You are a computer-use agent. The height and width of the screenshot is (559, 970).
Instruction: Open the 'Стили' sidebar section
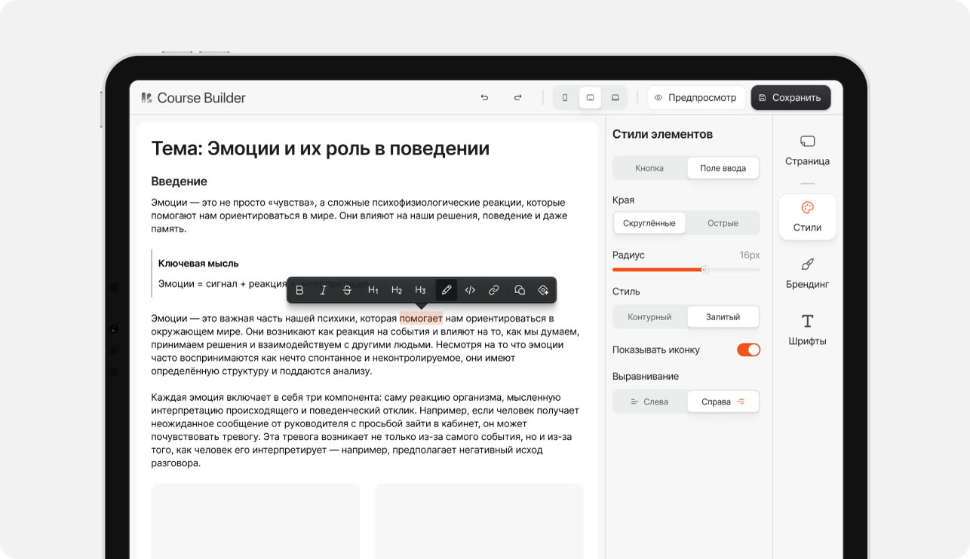[807, 217]
